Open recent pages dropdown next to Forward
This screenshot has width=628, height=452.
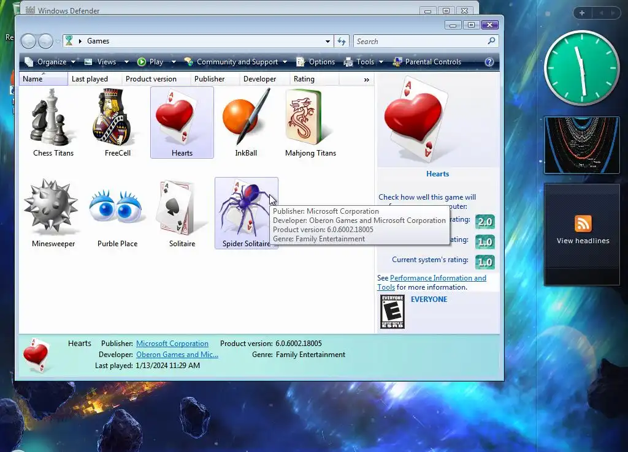point(58,41)
